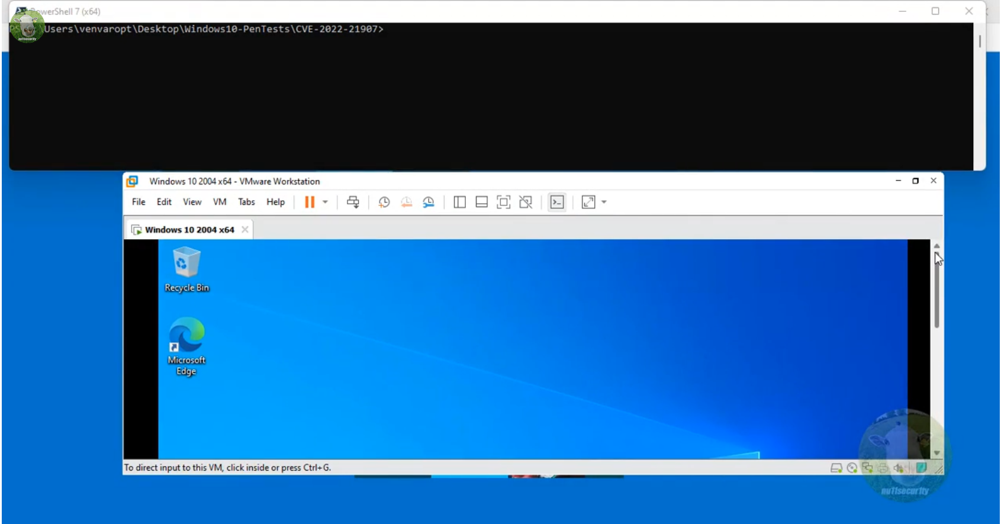
Task: Click the CVE-2022-21907 path text in PowerShell
Action: (336, 29)
